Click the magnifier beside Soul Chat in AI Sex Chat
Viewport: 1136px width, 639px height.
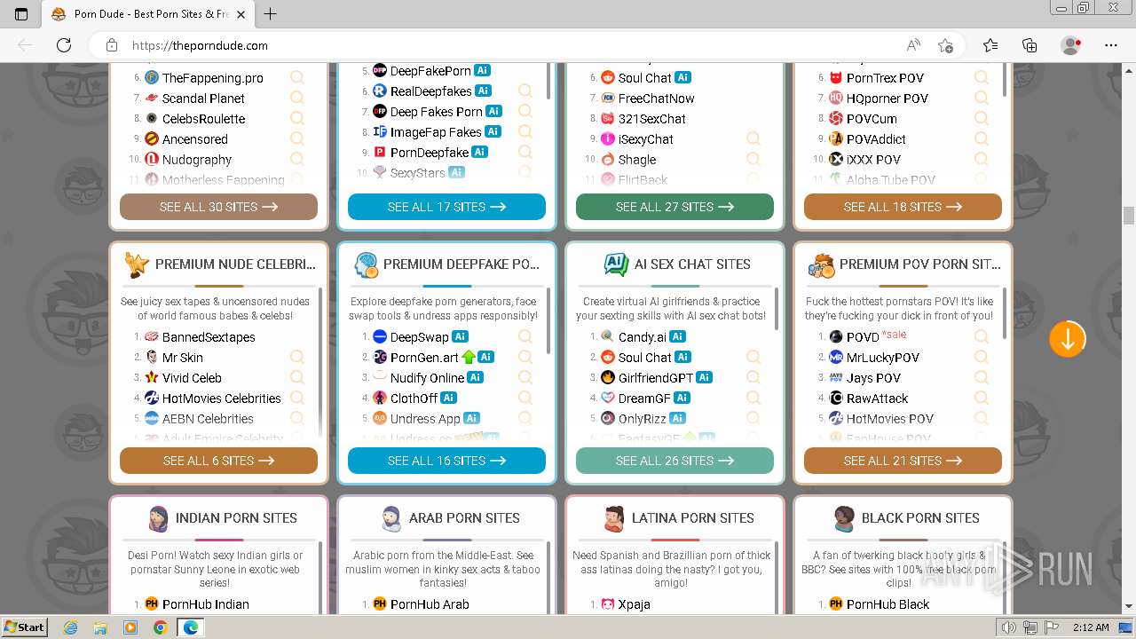[x=753, y=358]
